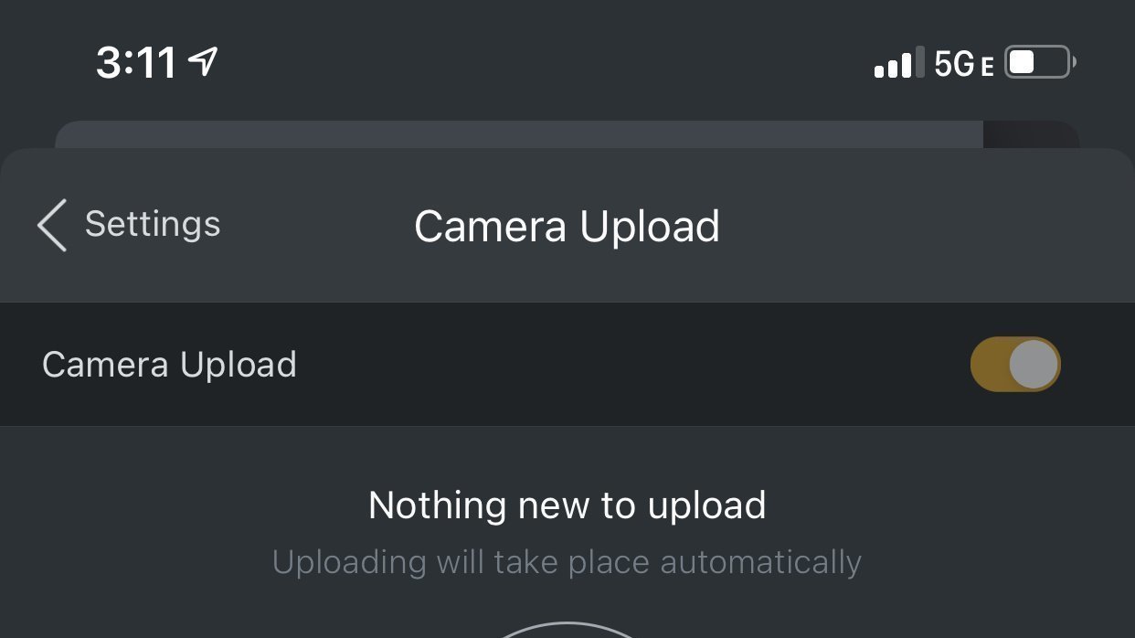Tap the 3:11 status bar clock
Image resolution: width=1135 pixels, height=638 pixels.
(136, 63)
